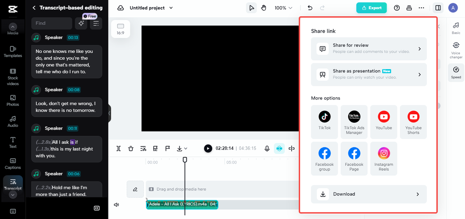Open the 16:9 aspect ratio selector

120,29
